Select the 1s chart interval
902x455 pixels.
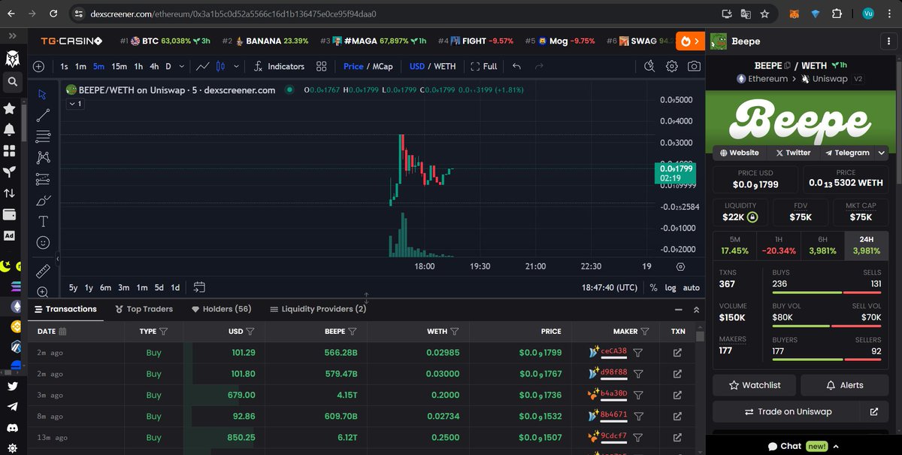(x=65, y=66)
